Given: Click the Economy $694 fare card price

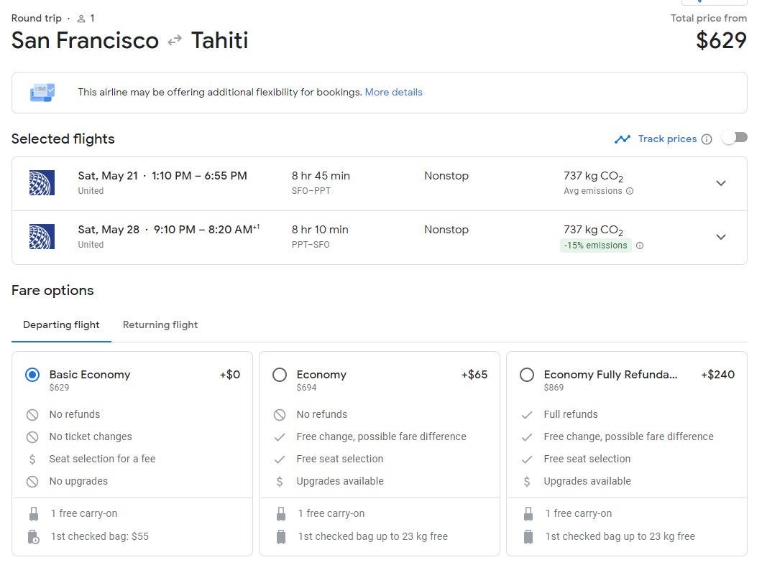Looking at the screenshot, I should (307, 388).
